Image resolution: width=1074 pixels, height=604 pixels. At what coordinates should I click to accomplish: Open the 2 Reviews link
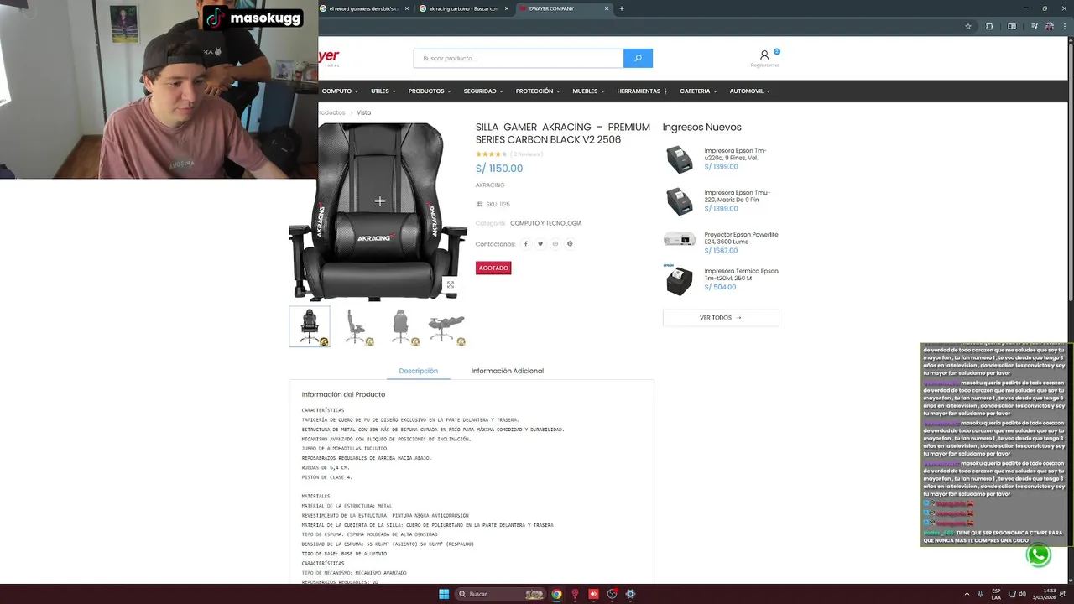pos(527,154)
